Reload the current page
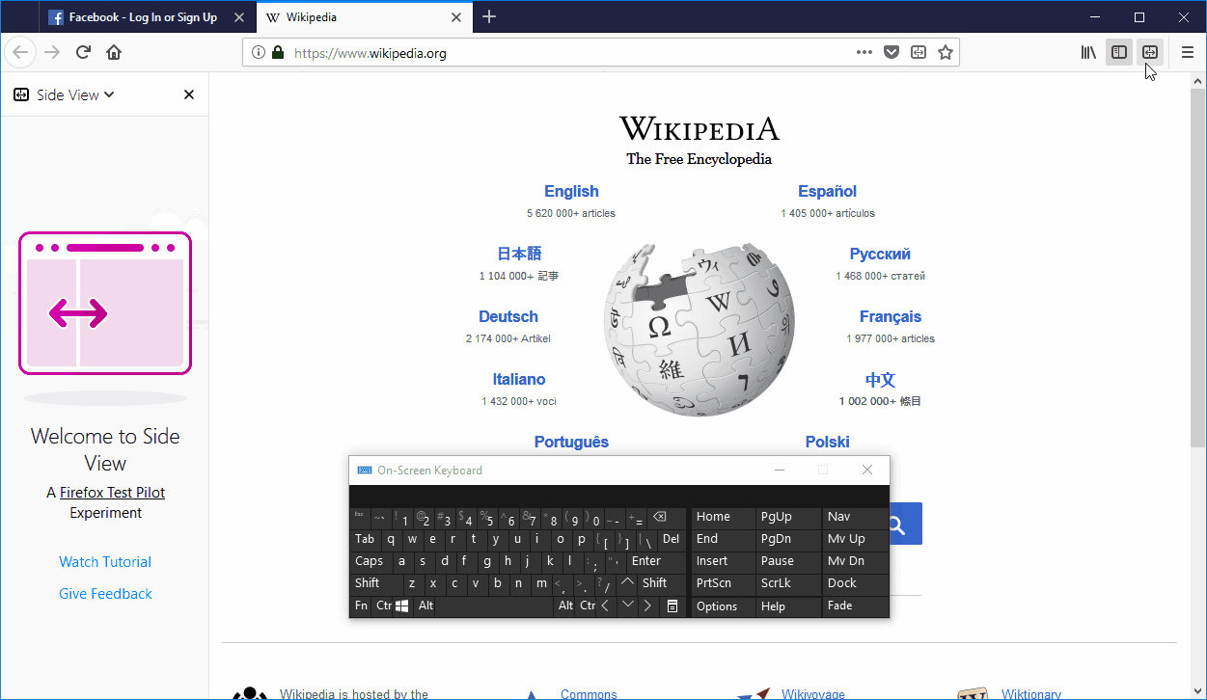The image size is (1207, 700). pyautogui.click(x=83, y=52)
